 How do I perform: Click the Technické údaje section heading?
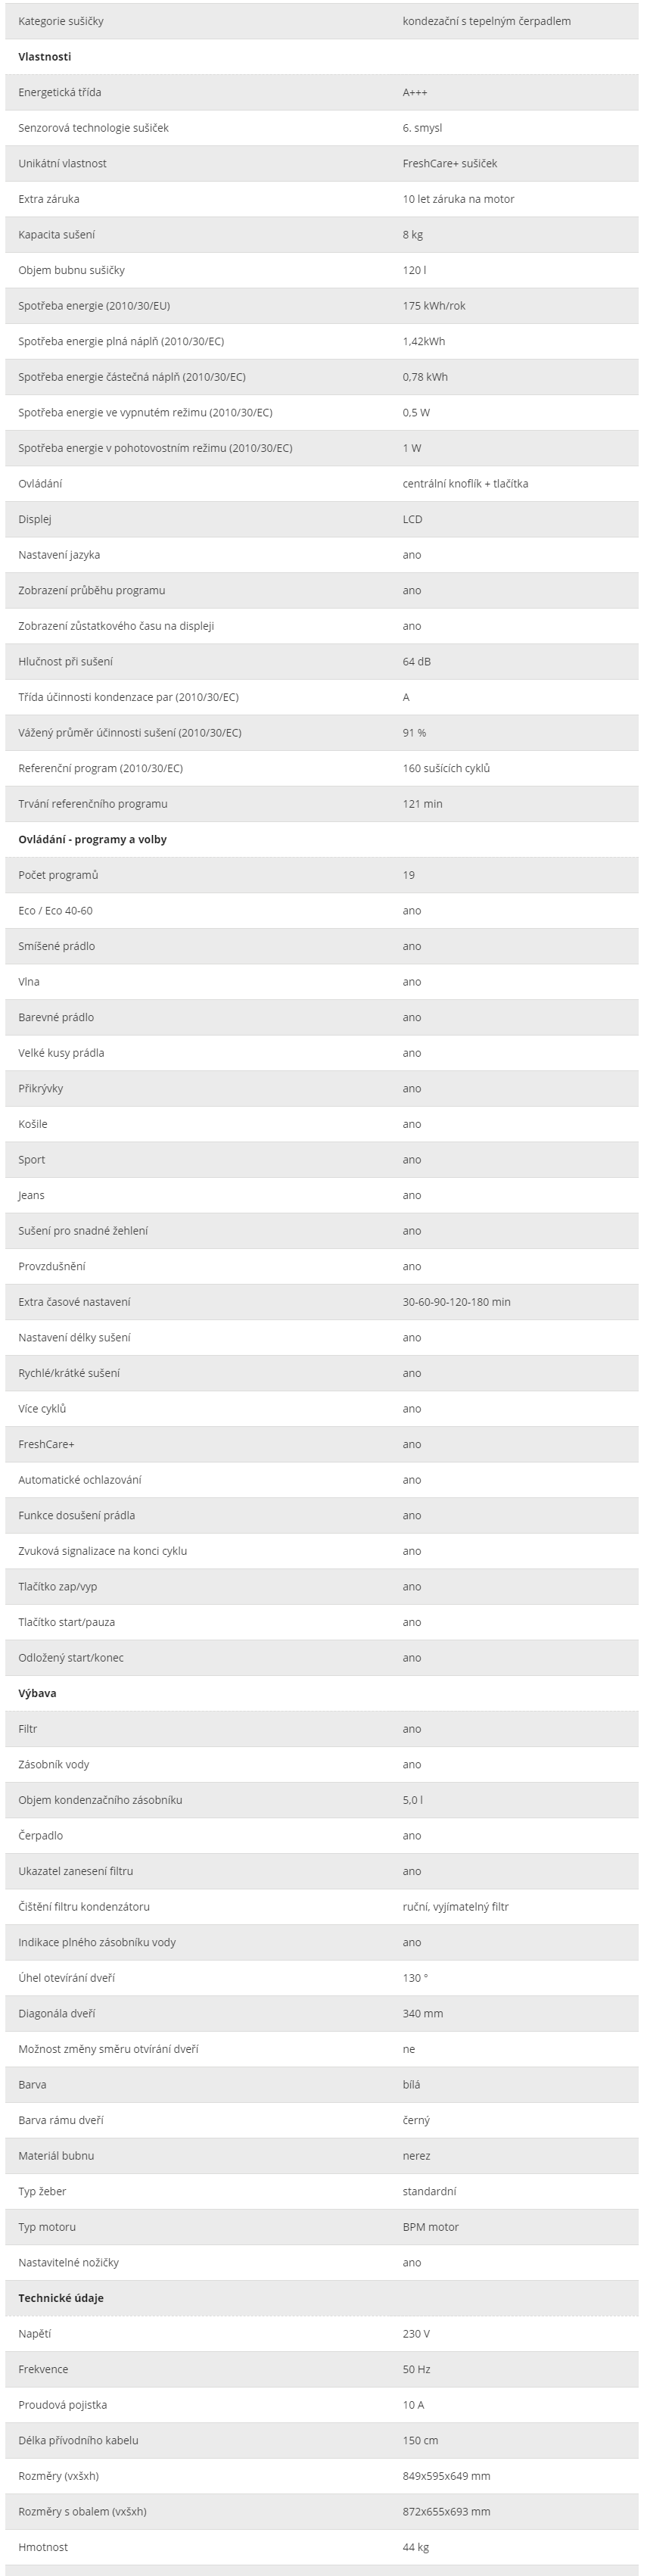click(61, 2298)
